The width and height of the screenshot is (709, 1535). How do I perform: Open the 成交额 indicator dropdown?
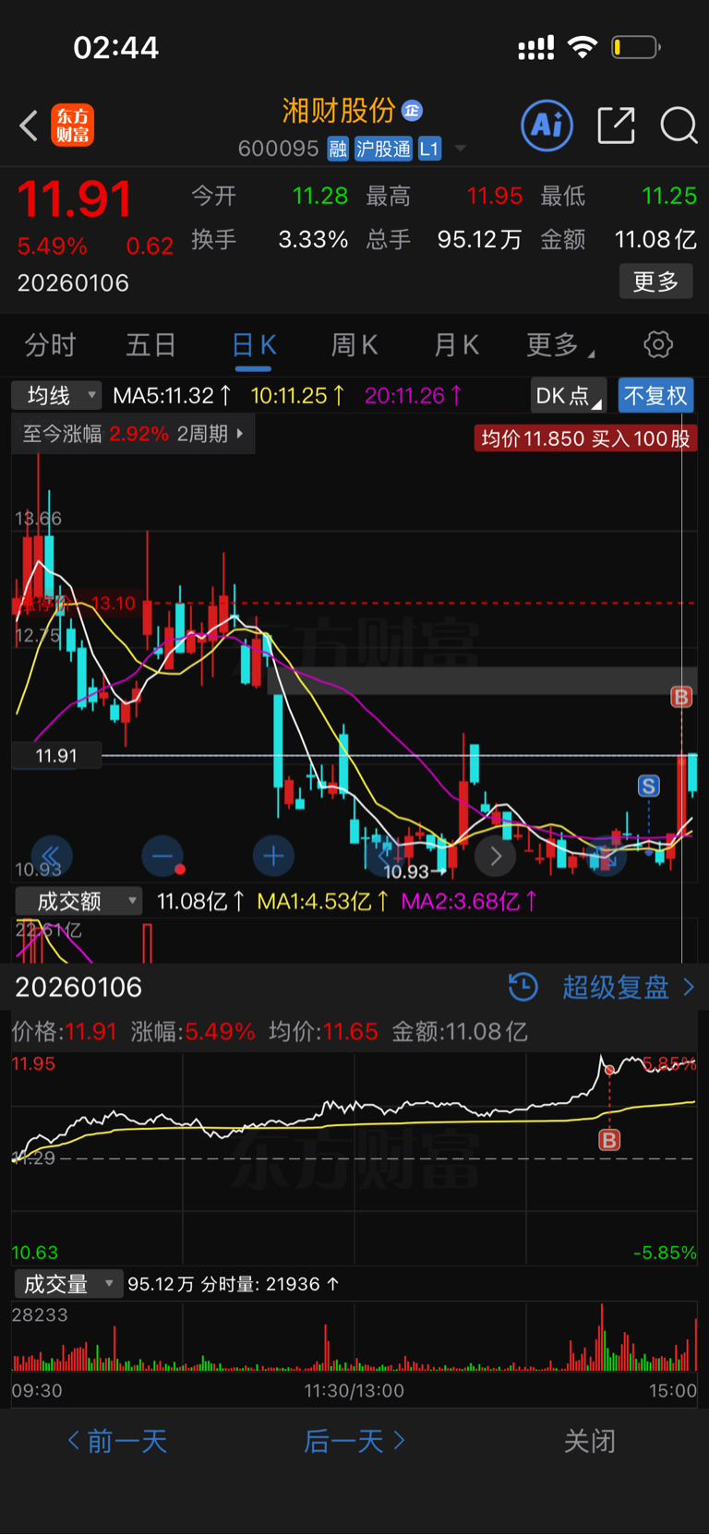(79, 901)
